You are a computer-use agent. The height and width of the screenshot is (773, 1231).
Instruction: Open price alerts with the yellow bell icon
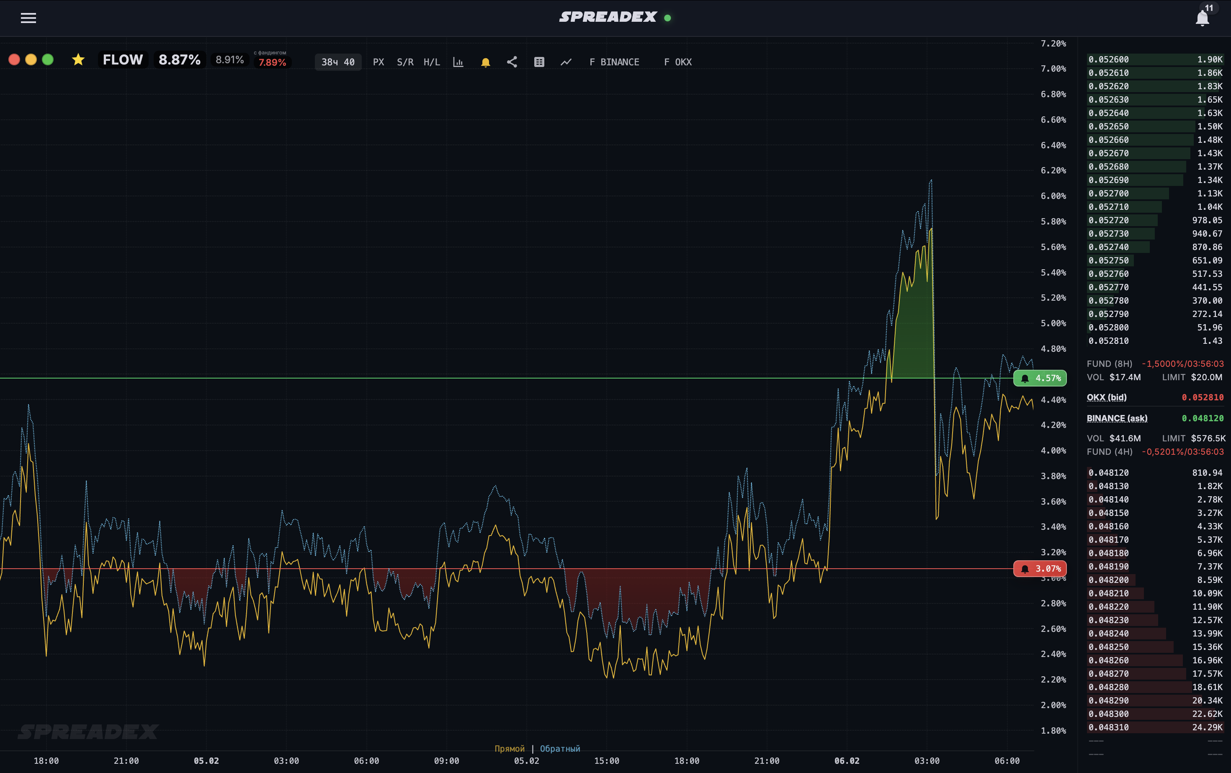(x=485, y=62)
